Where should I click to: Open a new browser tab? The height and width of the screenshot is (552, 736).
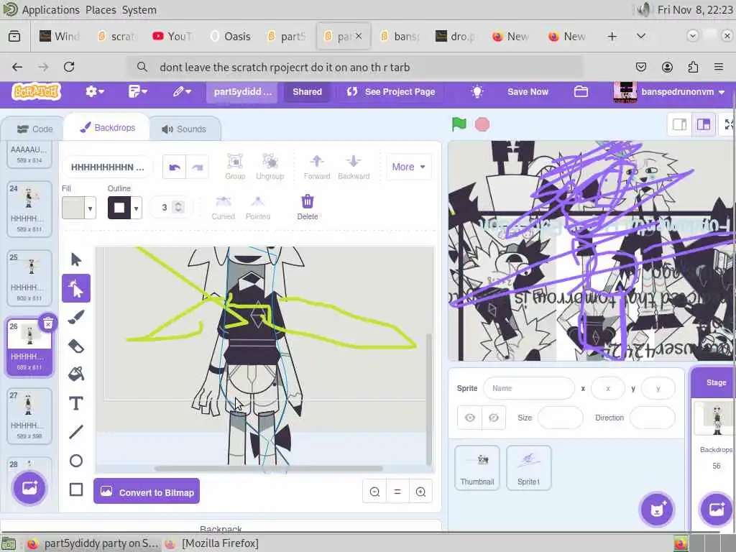[x=612, y=36]
